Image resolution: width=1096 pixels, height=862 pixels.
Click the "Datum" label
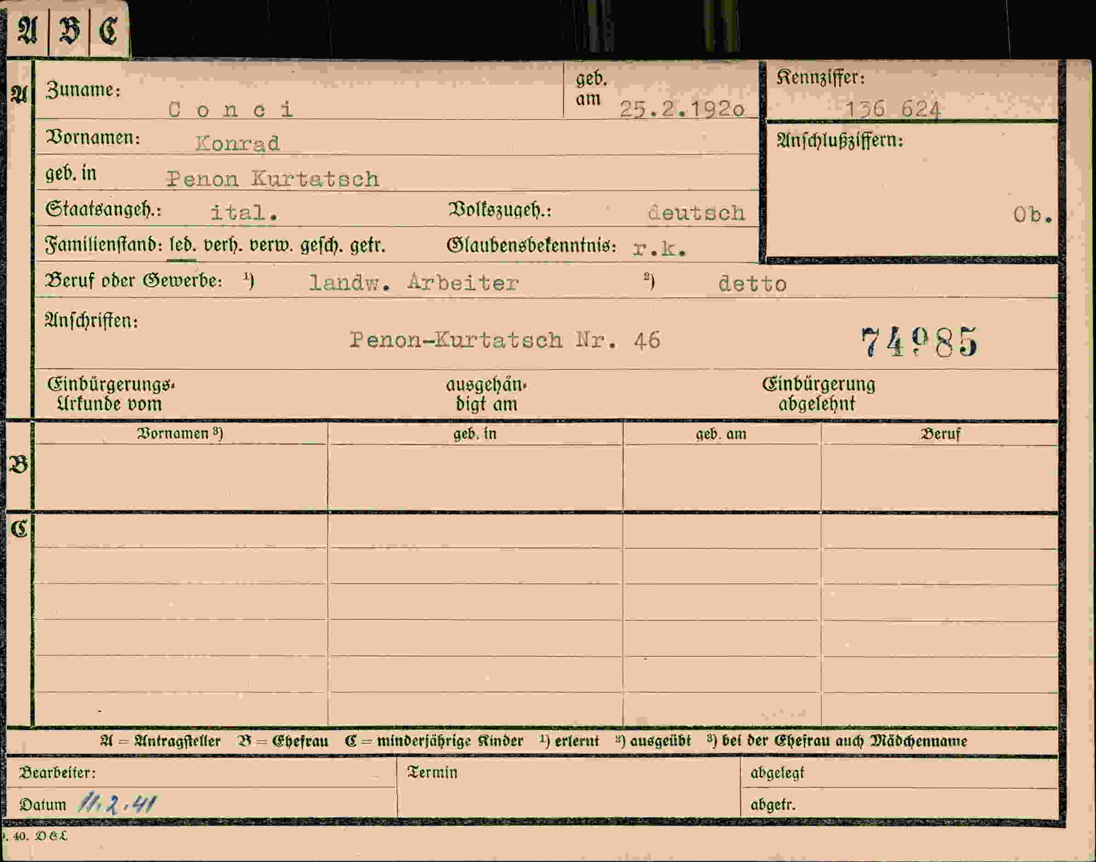click(x=43, y=805)
